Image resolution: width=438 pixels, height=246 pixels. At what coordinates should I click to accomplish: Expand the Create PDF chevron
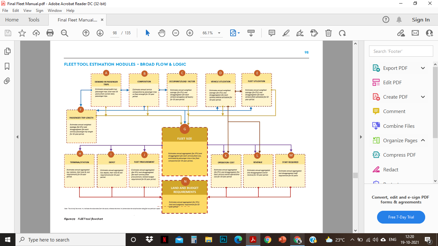point(423,97)
